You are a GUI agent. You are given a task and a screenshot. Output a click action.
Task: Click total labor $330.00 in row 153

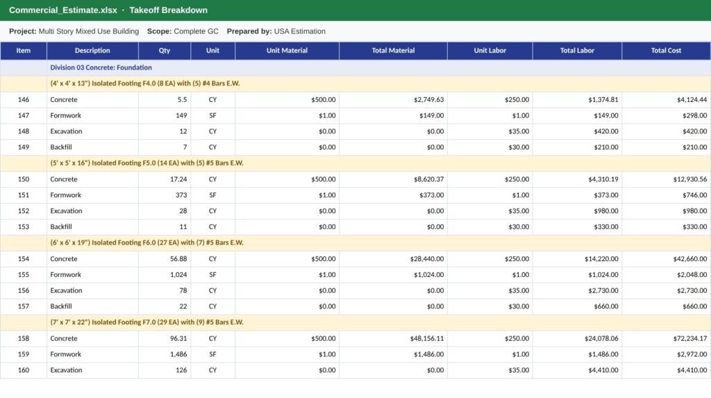[577, 227]
